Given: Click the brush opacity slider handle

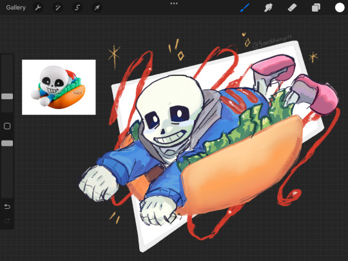Looking at the screenshot, I should point(7,143).
